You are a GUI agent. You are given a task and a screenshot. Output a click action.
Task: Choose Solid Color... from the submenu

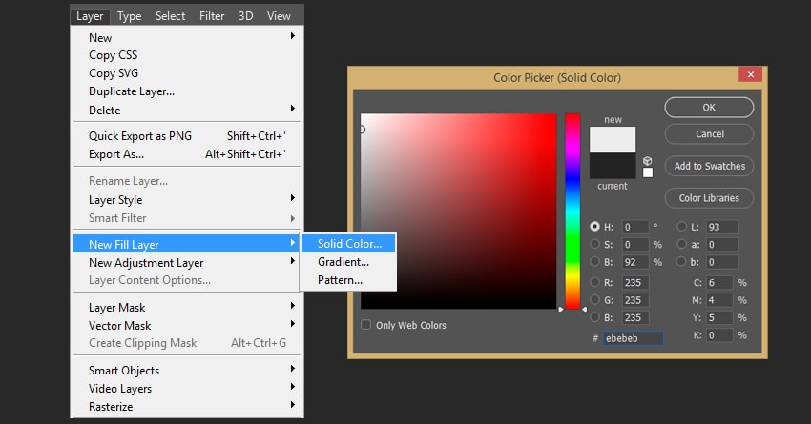tap(348, 244)
